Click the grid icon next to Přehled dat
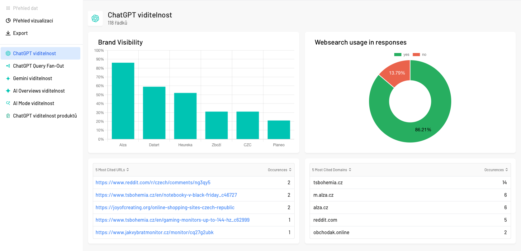 (x=8, y=8)
